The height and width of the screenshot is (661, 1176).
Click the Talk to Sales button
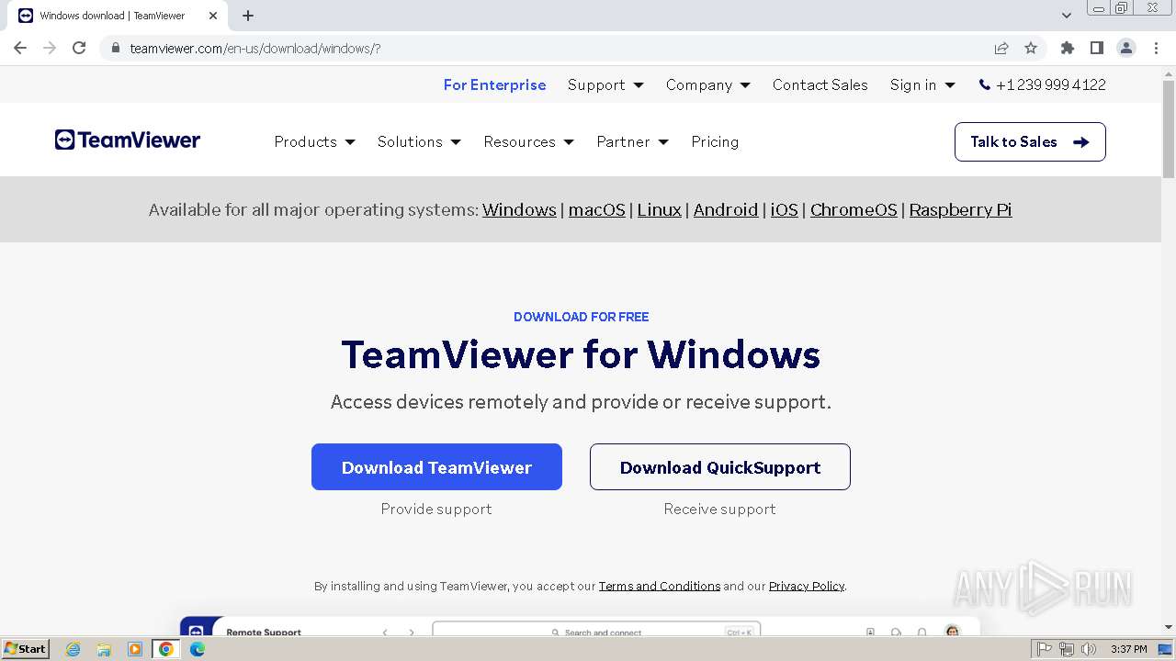coord(1030,141)
